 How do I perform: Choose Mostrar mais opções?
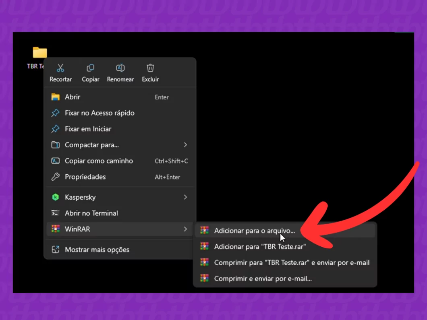[120, 250]
